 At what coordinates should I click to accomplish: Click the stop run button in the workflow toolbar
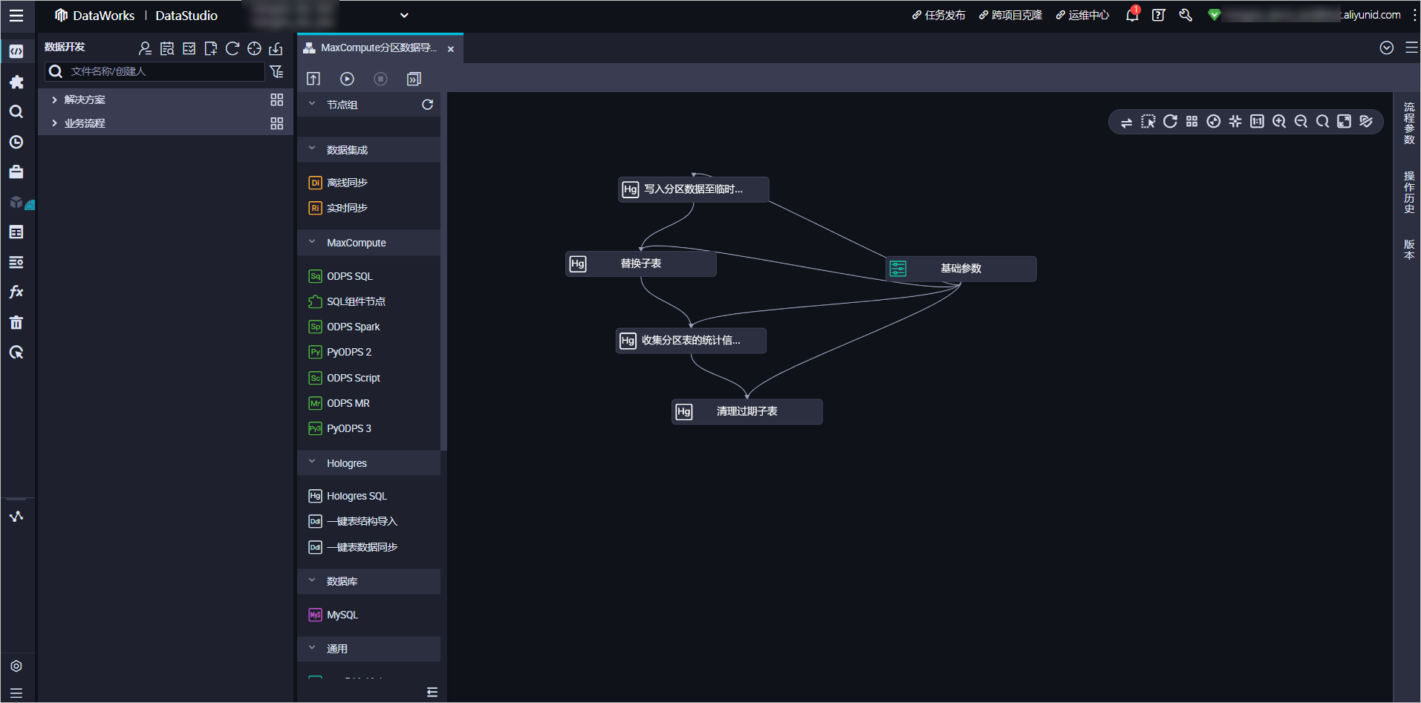(x=380, y=79)
